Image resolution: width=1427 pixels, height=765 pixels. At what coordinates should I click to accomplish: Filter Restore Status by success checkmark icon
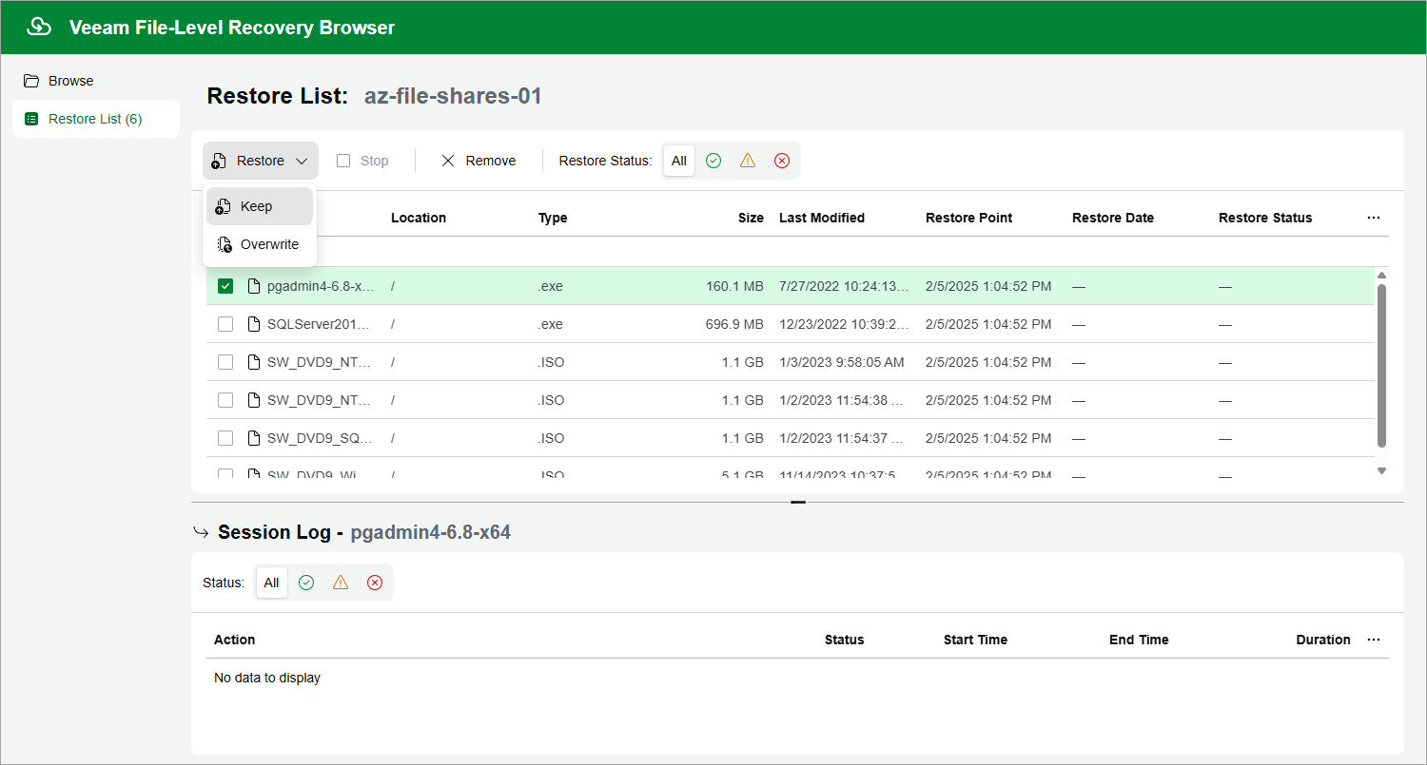tap(713, 161)
